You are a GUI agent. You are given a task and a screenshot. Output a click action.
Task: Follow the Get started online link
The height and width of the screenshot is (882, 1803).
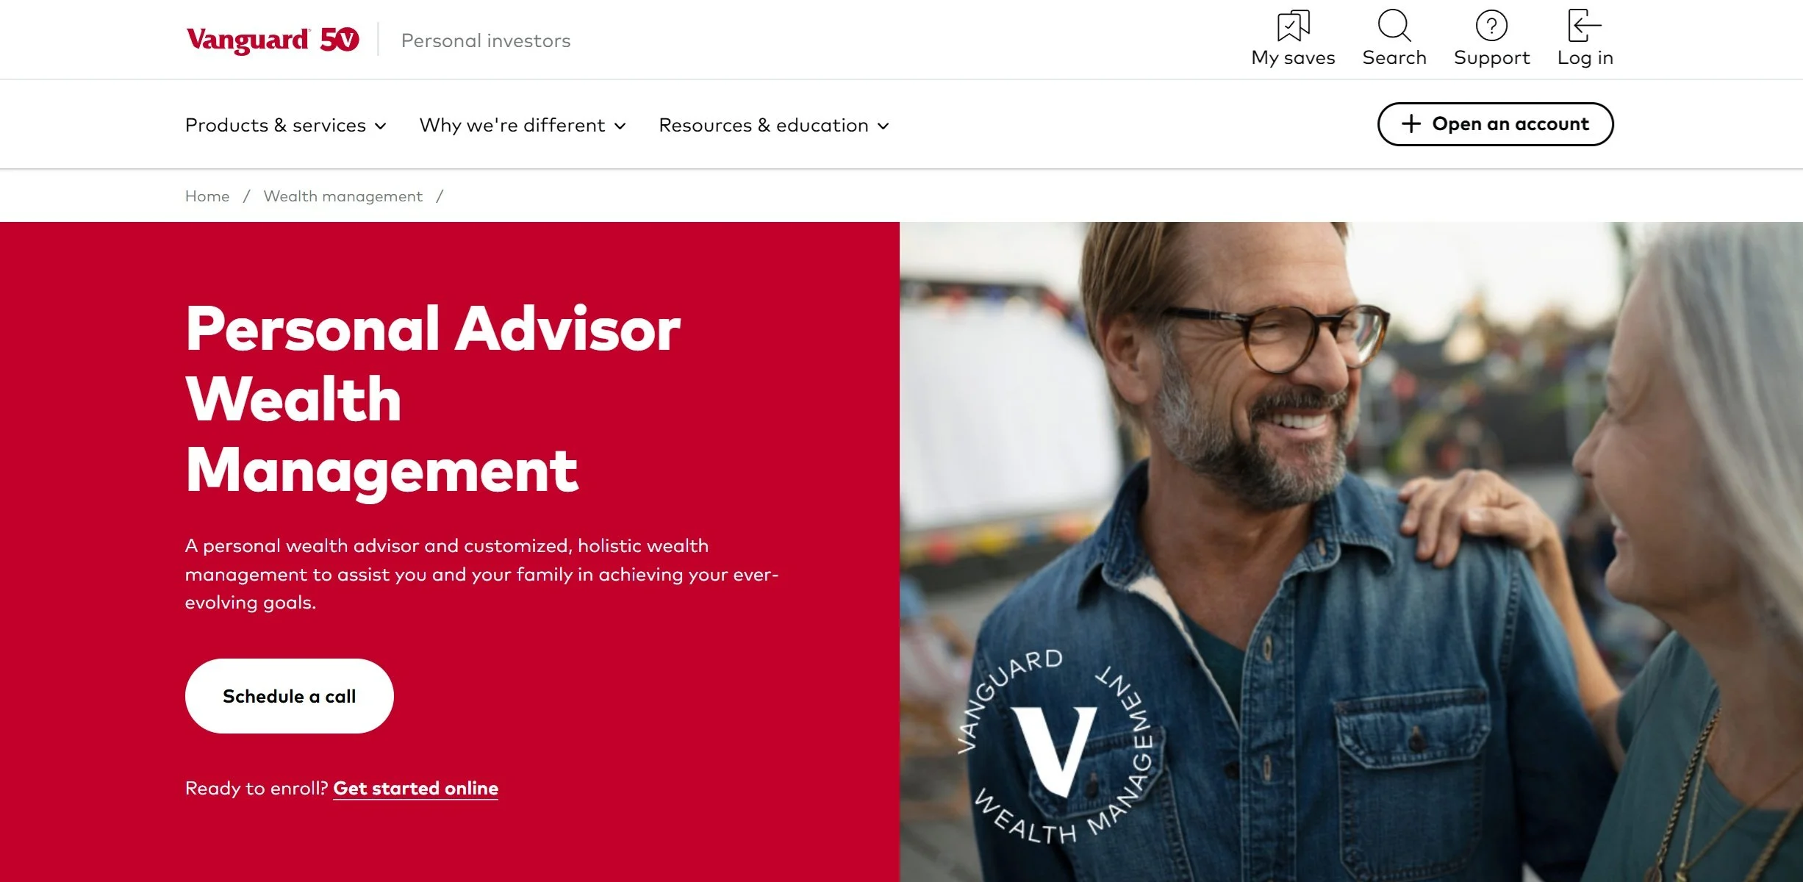[415, 788]
